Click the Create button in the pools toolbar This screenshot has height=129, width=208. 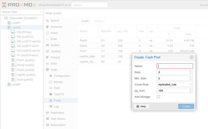tap(85, 21)
